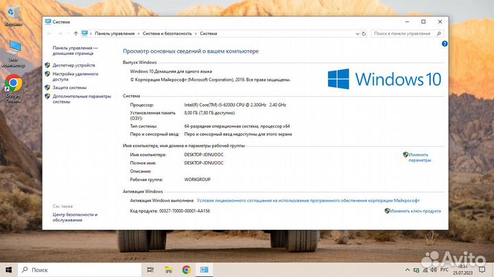Open File Explorer from the taskbar
494x277 pixels.
tap(169, 269)
